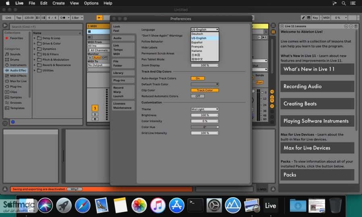Open the 1 Bar quantization dropdown
The height and width of the screenshot is (217, 362).
point(77,18)
